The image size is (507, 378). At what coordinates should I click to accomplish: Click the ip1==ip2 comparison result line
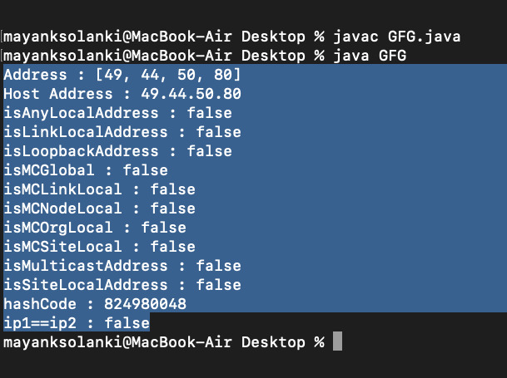tap(77, 323)
